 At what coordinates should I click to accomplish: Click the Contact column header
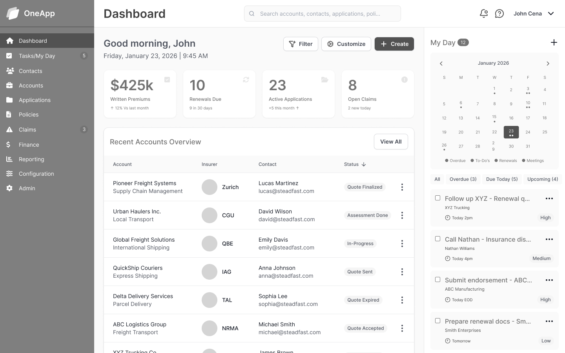[x=268, y=164]
